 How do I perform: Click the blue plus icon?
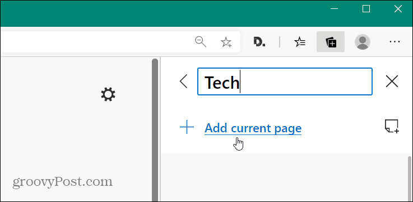click(187, 127)
